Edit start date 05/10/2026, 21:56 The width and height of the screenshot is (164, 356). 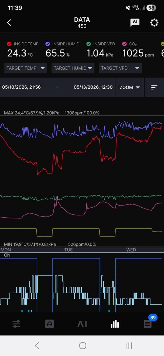coord(21,87)
